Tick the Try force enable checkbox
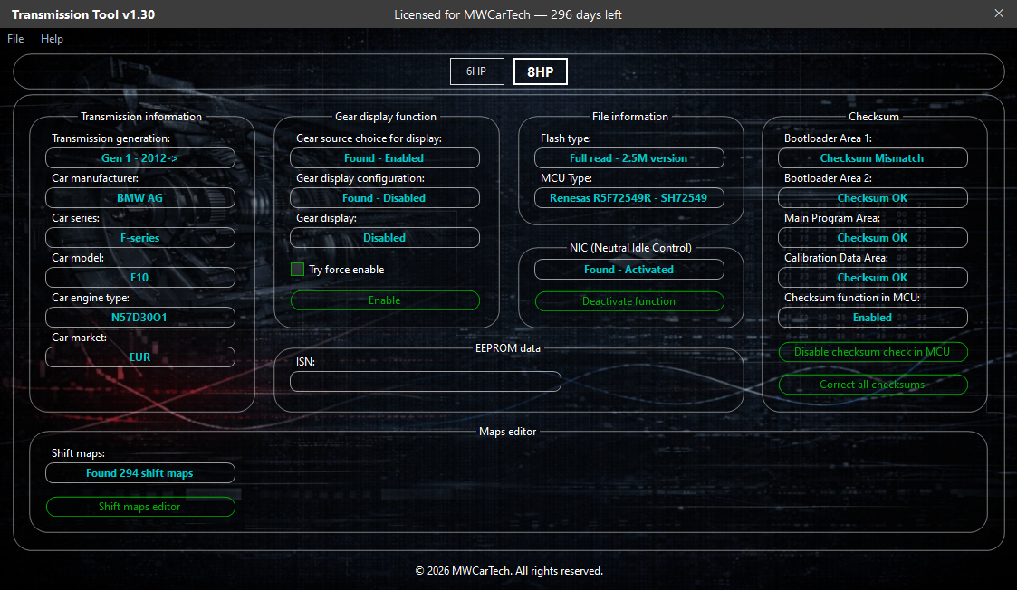The image size is (1017, 590). 298,269
